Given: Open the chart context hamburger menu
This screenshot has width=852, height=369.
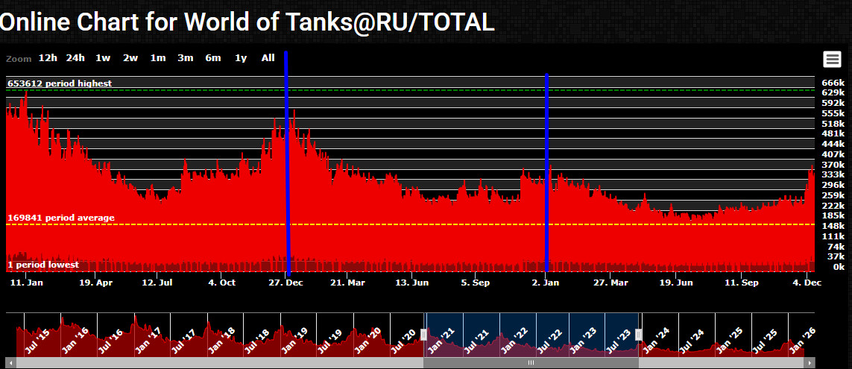Looking at the screenshot, I should tap(832, 59).
